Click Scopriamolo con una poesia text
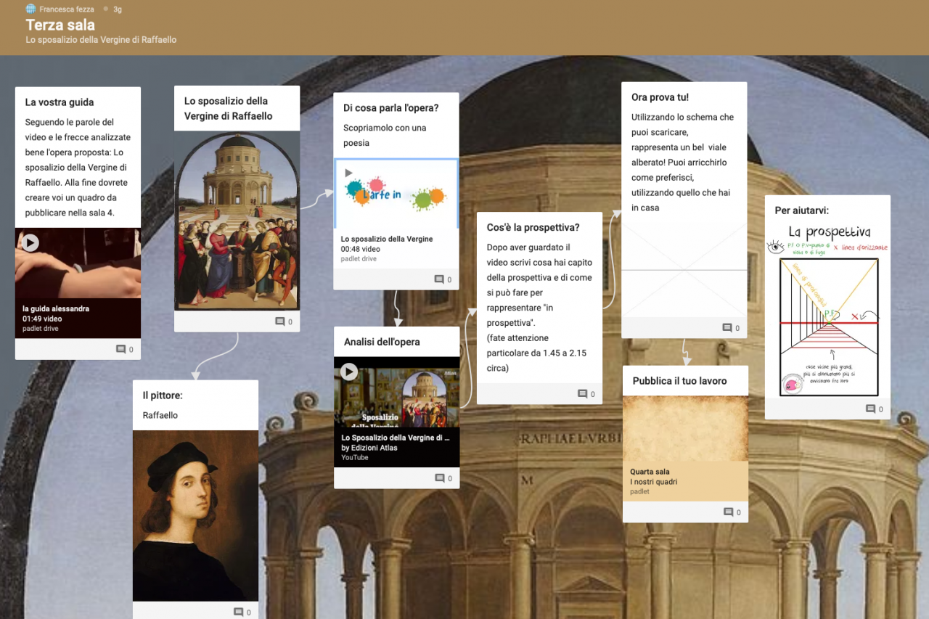The width and height of the screenshot is (929, 619). [x=385, y=136]
